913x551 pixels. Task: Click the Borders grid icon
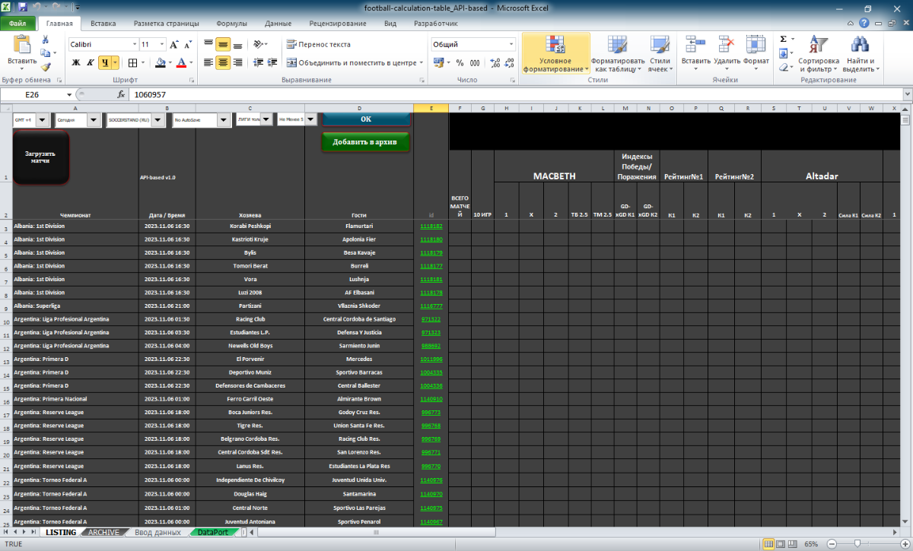click(x=132, y=63)
